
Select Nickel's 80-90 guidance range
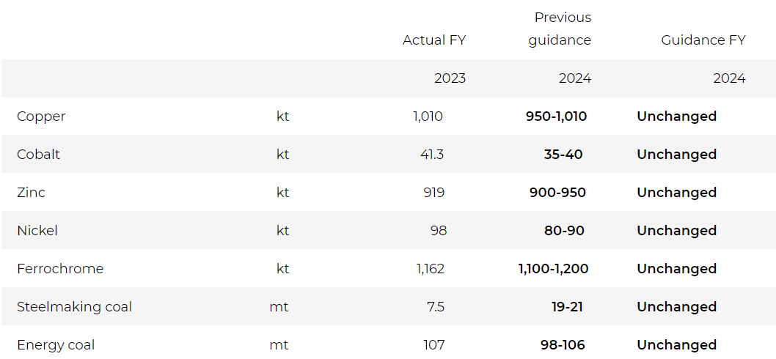coord(564,231)
